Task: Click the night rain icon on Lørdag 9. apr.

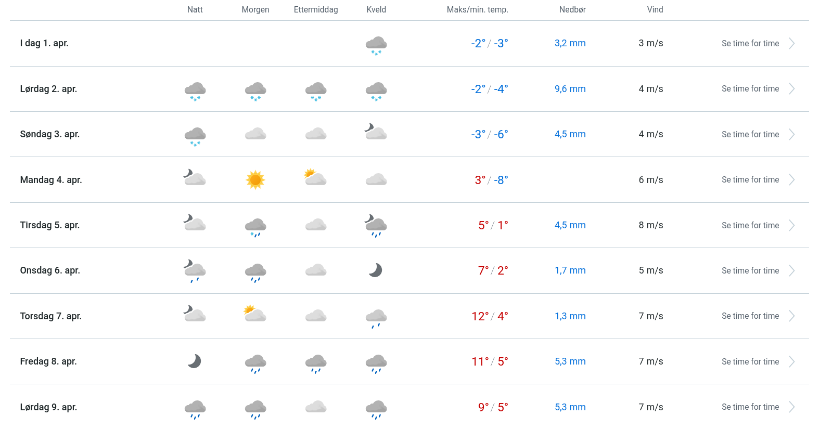Action: point(195,409)
